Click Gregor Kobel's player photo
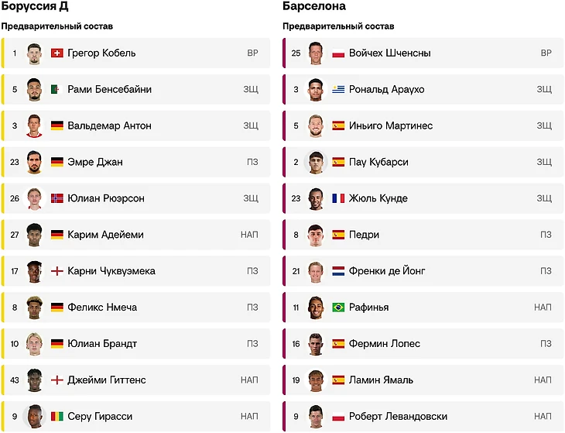 coord(34,53)
